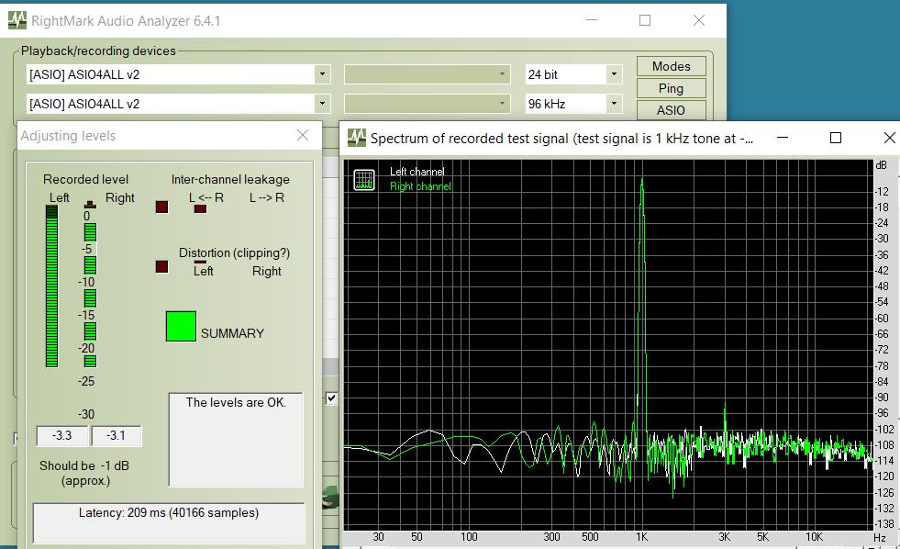Click the -3.1 right level value field
900x549 pixels.
tap(116, 436)
